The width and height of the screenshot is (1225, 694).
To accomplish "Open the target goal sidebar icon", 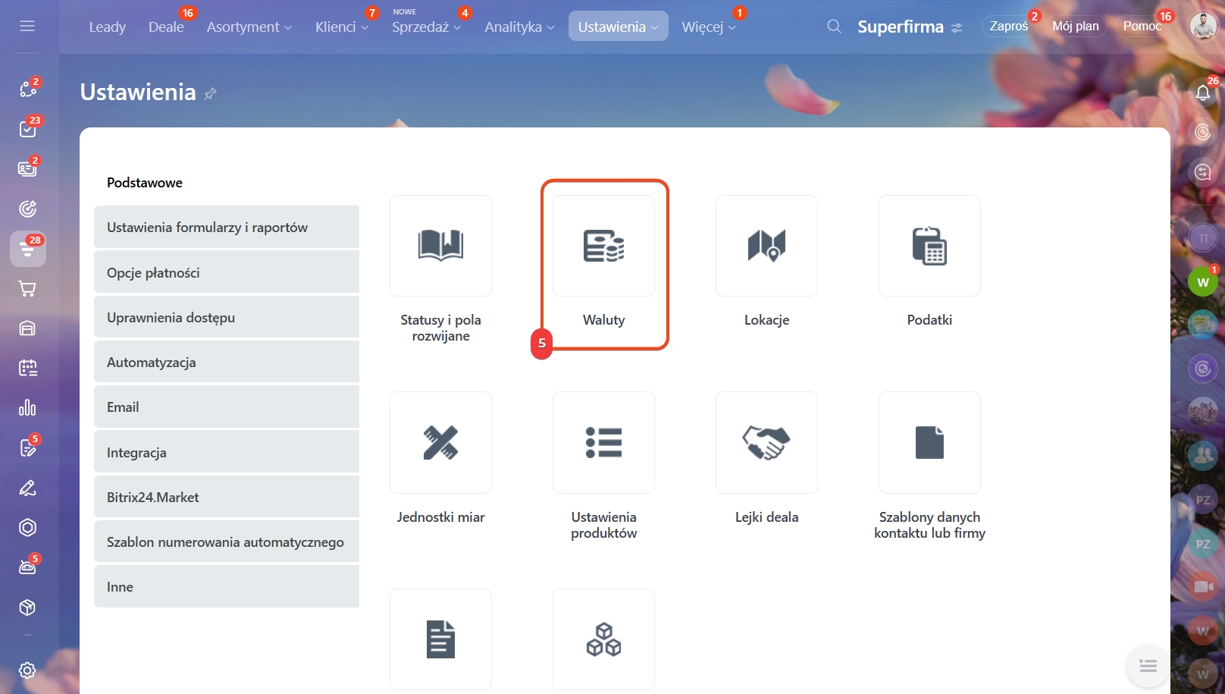I will 28,209.
